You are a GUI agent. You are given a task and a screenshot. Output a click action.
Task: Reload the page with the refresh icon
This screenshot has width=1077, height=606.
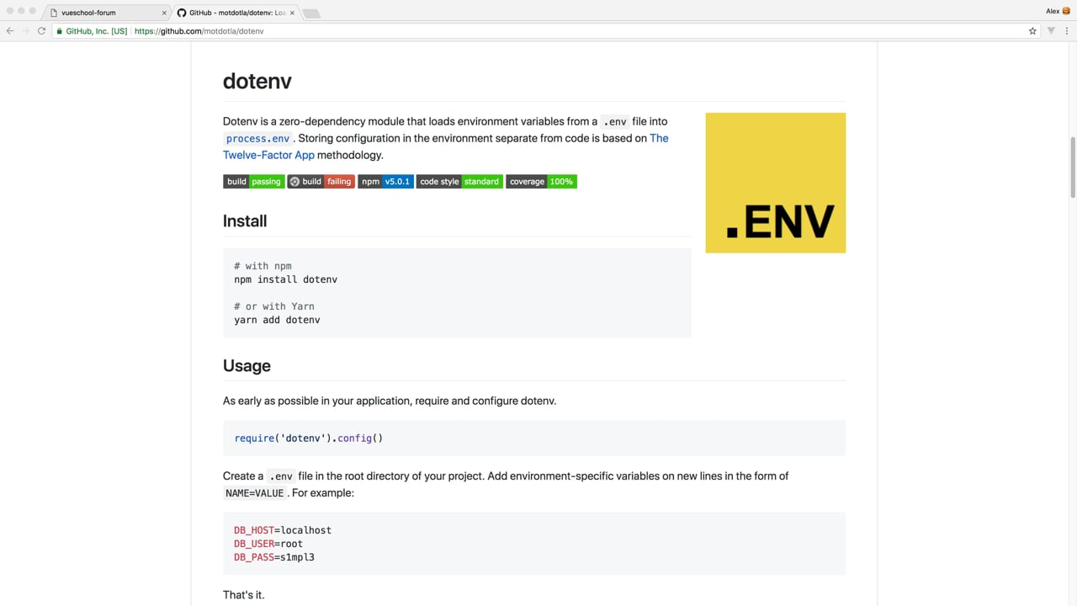tap(41, 30)
